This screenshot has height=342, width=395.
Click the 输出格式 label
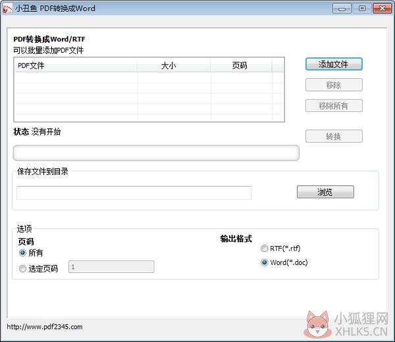pyautogui.click(x=236, y=239)
